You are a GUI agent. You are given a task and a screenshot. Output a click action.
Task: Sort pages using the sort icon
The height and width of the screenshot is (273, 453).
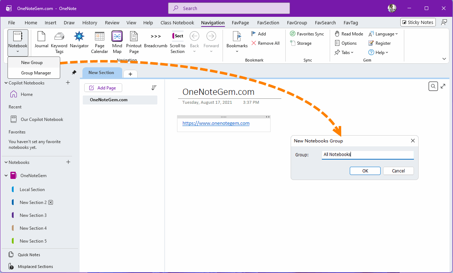coord(154,88)
